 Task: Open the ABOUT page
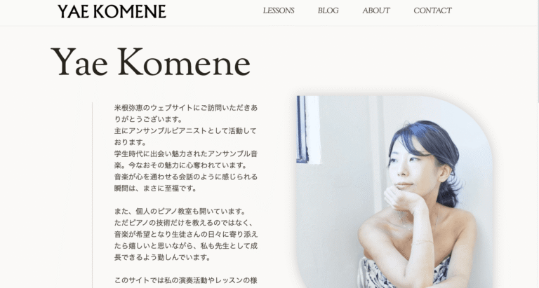pos(376,11)
